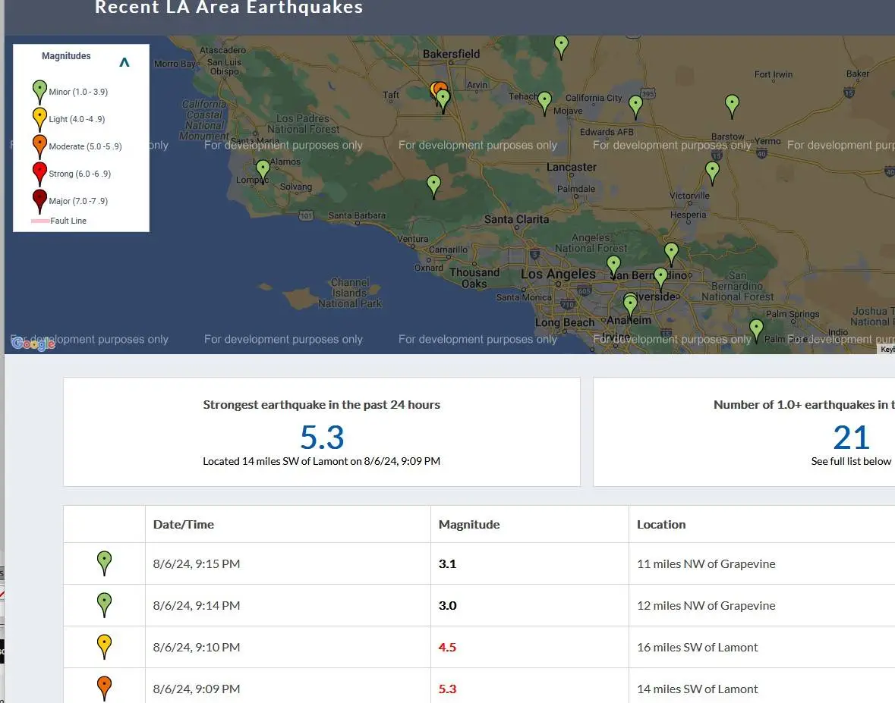Click the green marker northeast of Barstow

coord(732,104)
